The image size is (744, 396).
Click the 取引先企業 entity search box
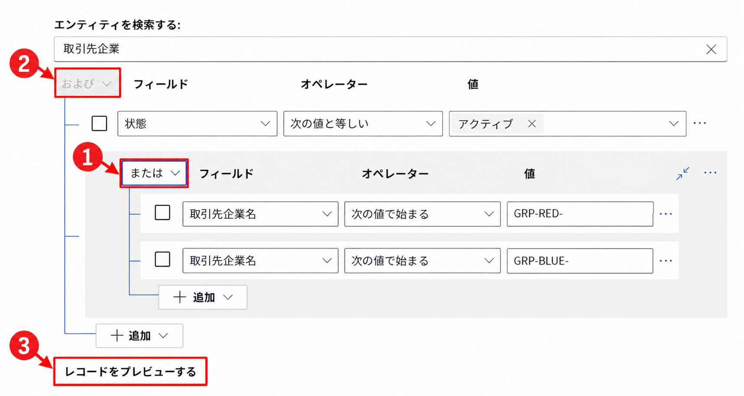(390, 49)
